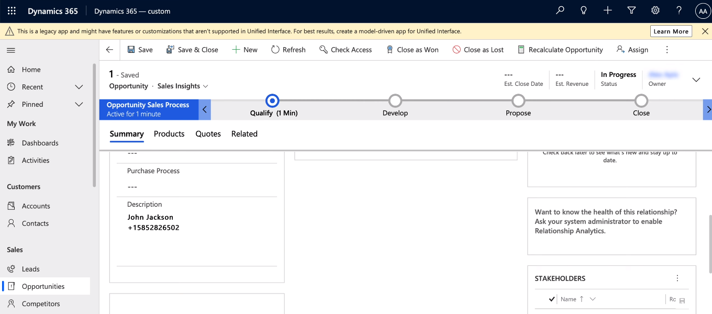Open Pinned in the sidebar
The height and width of the screenshot is (314, 712).
click(32, 104)
